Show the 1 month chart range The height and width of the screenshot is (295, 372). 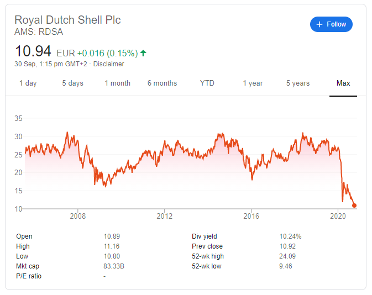click(118, 83)
